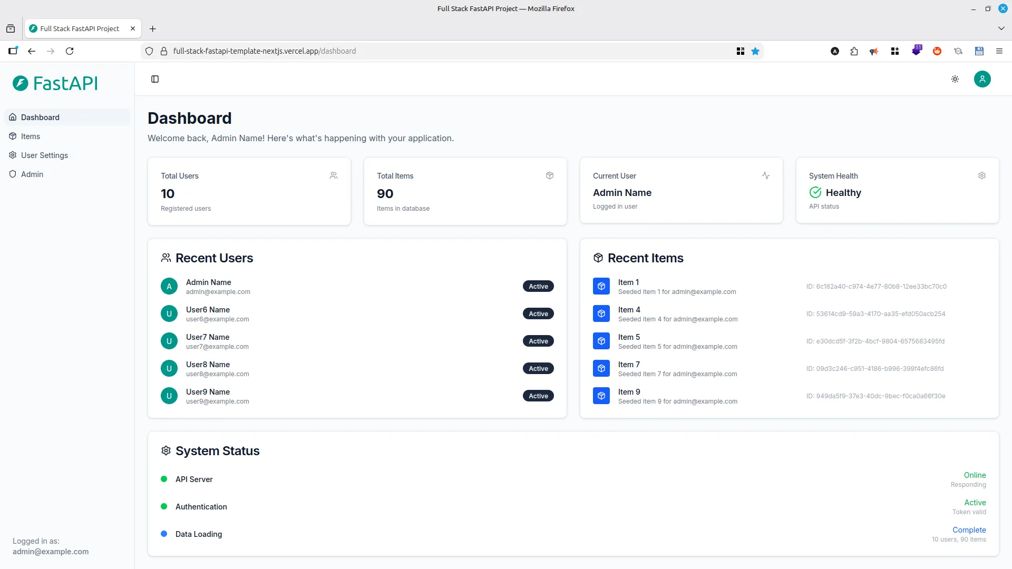
Task: Click the Active badge for User7 Name
Action: (x=538, y=341)
